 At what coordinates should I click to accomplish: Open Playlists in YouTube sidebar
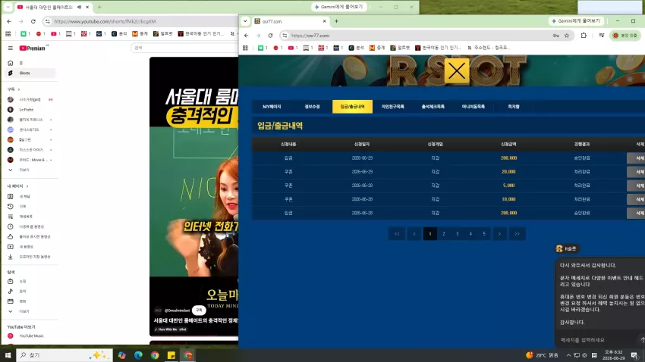pos(30,217)
